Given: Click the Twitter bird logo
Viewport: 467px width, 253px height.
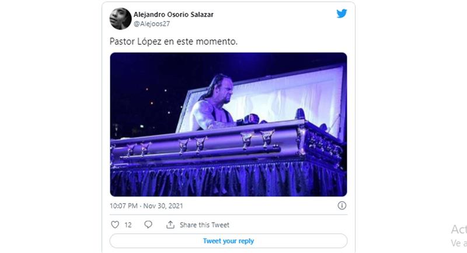Looking at the screenshot, I should click(341, 13).
